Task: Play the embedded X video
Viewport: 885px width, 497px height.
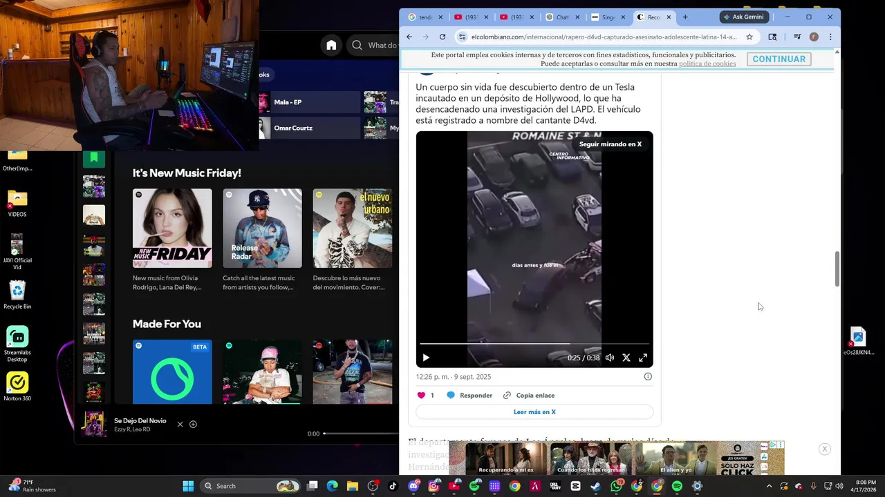Action: click(426, 358)
